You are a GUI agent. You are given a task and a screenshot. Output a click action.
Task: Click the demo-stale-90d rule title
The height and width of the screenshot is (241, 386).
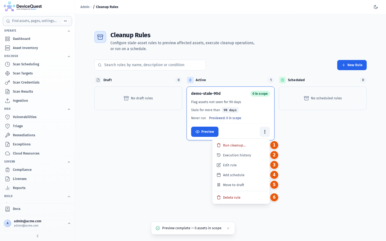click(x=206, y=93)
